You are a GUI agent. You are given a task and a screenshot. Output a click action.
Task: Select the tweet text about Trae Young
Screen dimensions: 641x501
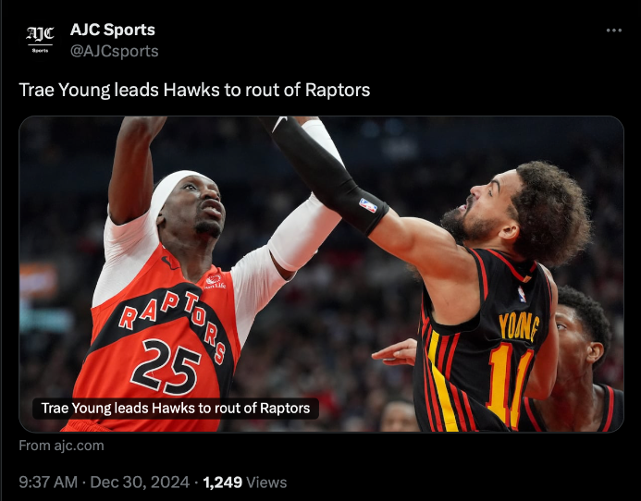coord(194,90)
